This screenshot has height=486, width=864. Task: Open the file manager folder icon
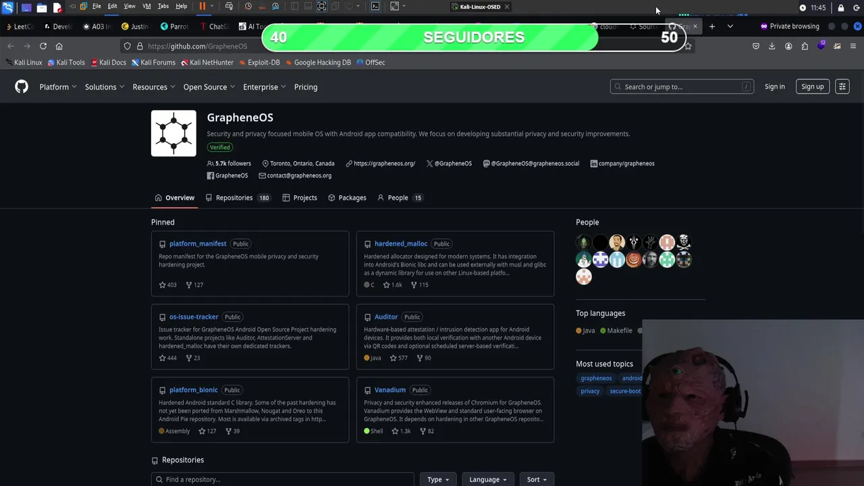pyautogui.click(x=41, y=7)
